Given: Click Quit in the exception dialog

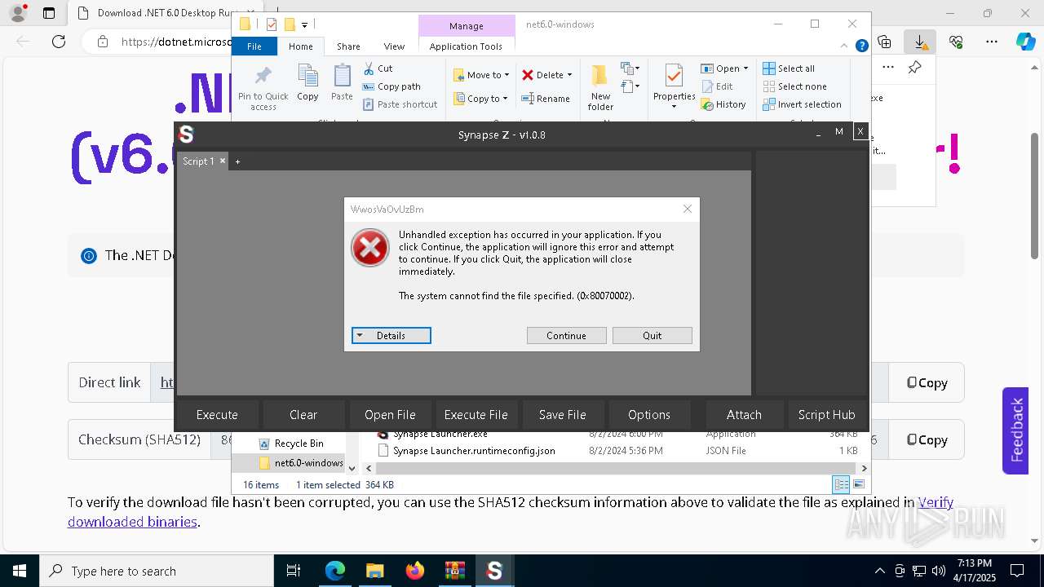Looking at the screenshot, I should coord(652,335).
